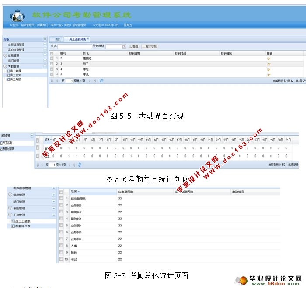This screenshot has height=288, width=306.
Task: Expand 部门管理 section in Figure 5-5 sidebar
Action: click(x=45, y=61)
